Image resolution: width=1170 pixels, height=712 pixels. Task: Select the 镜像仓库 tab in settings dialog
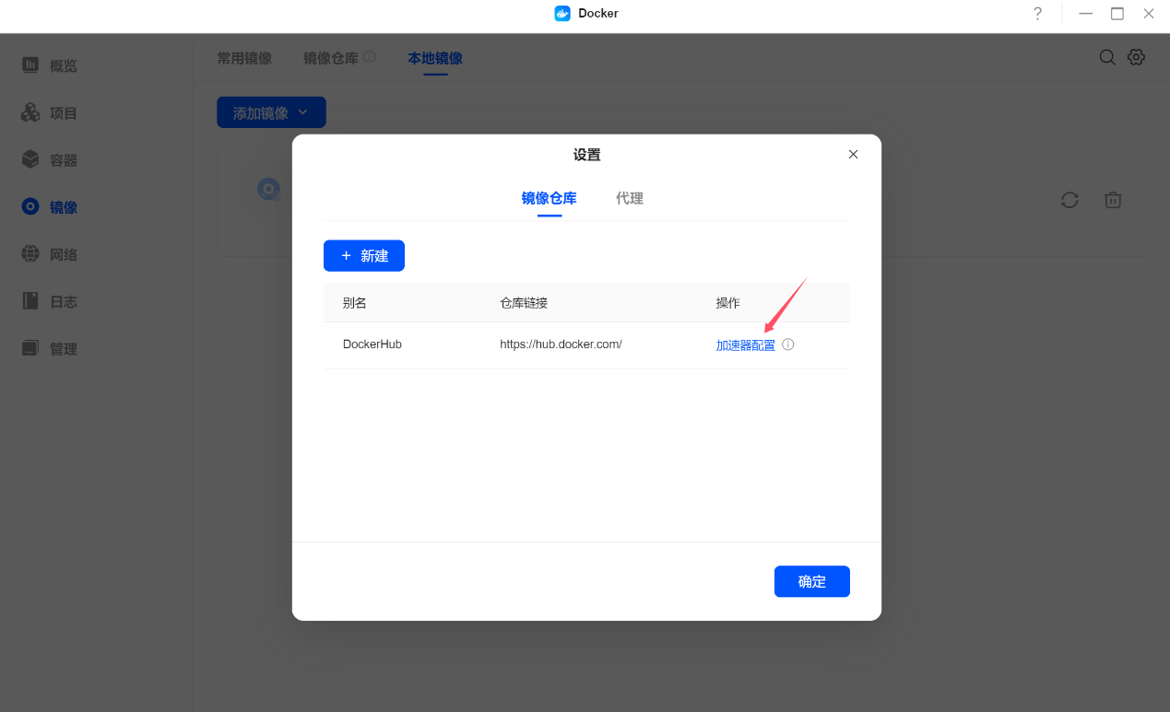[x=549, y=198]
